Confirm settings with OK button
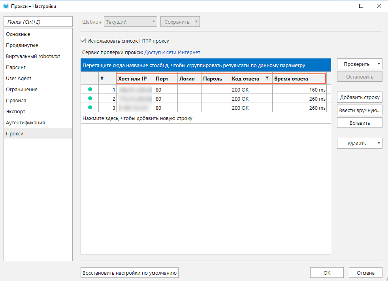The width and height of the screenshot is (388, 281). point(327,273)
